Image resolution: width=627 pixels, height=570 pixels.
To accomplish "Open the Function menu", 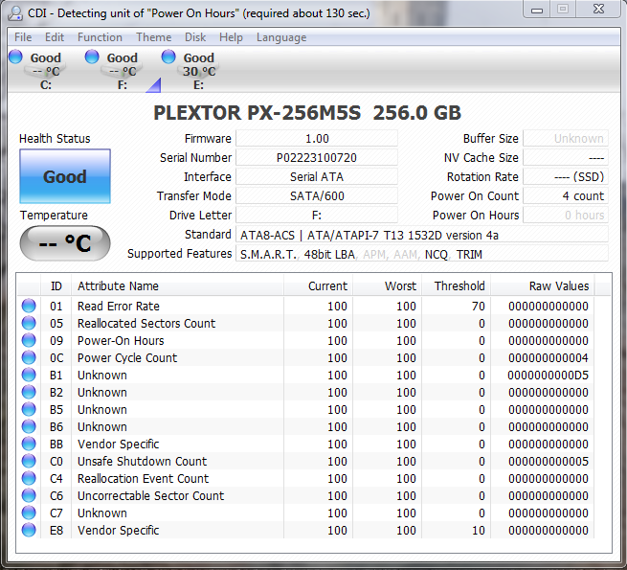I will 100,37.
